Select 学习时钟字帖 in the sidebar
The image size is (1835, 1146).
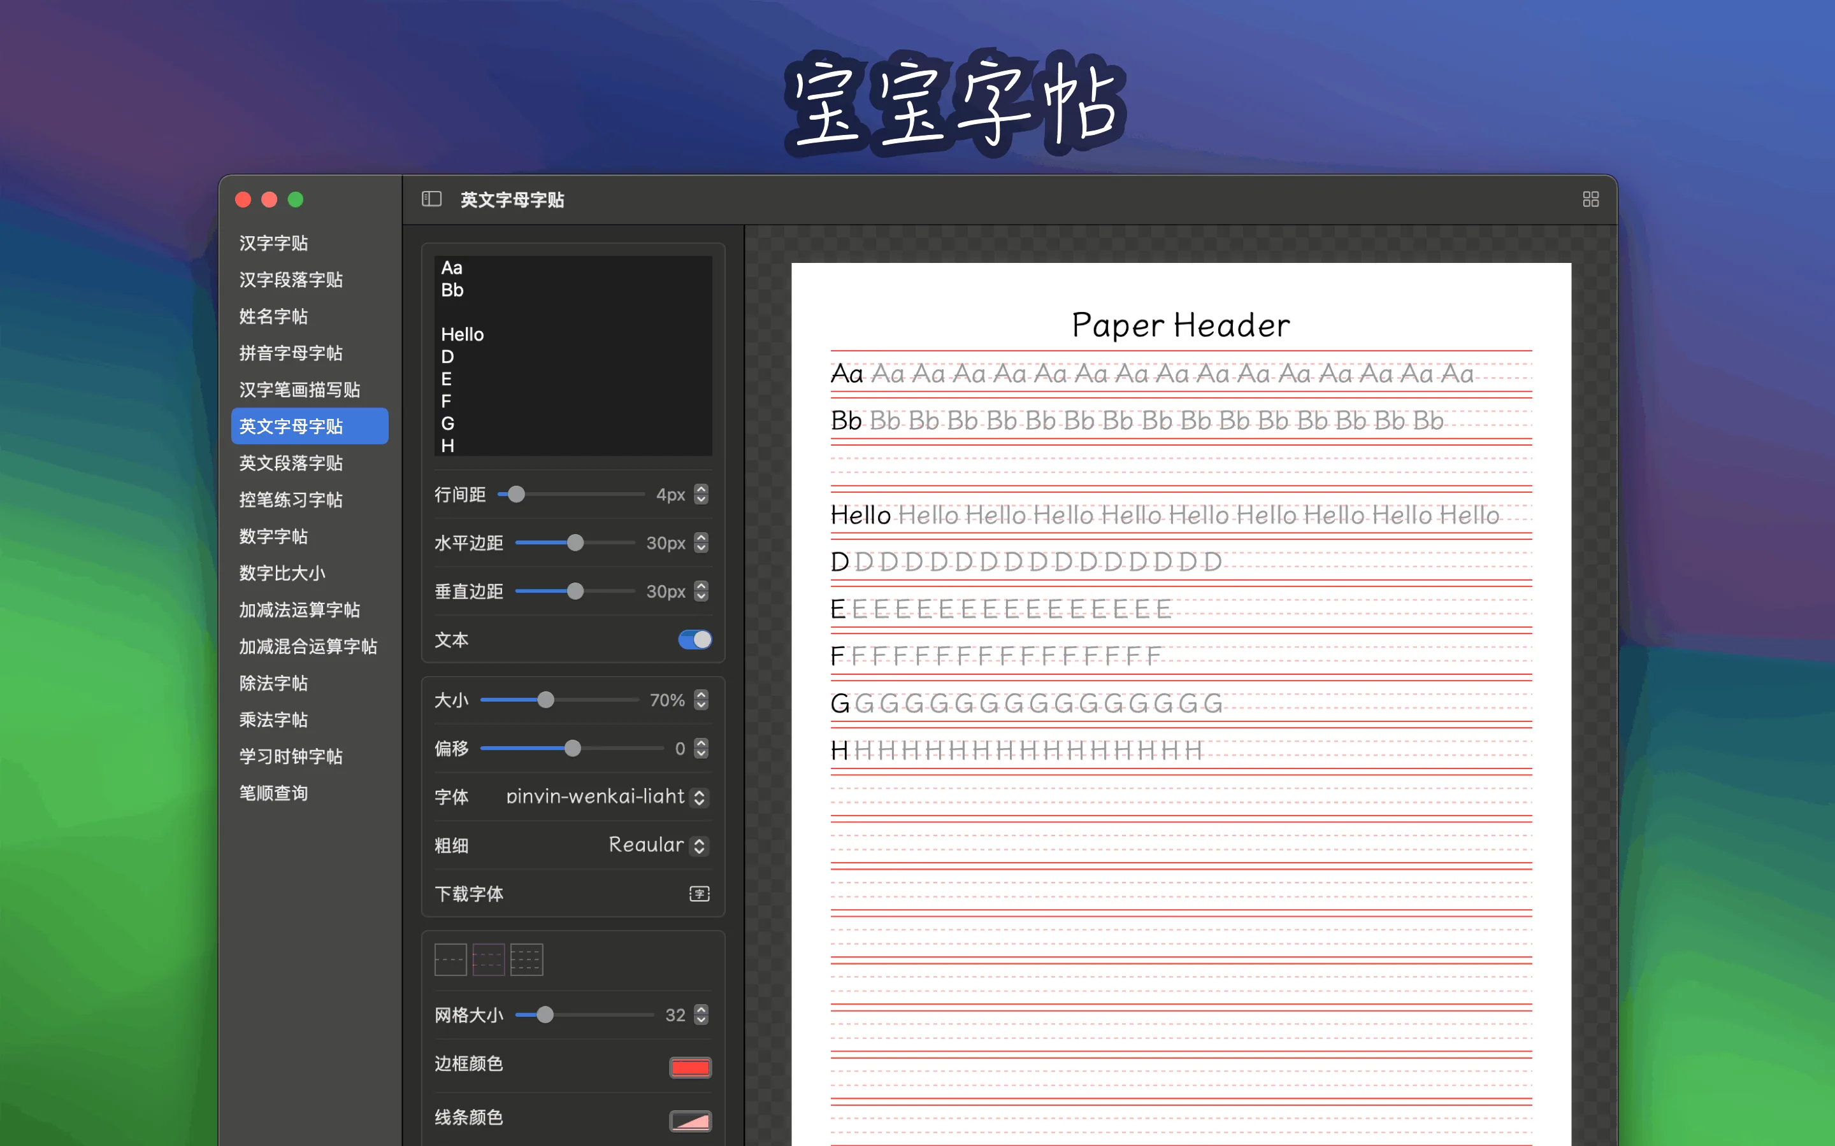(291, 756)
